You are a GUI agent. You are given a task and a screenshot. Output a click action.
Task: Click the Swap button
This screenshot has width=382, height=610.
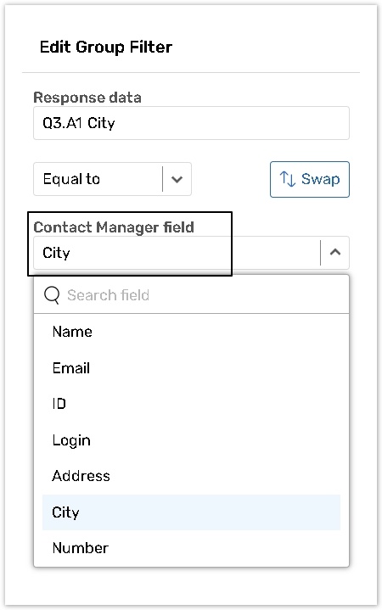pos(310,179)
